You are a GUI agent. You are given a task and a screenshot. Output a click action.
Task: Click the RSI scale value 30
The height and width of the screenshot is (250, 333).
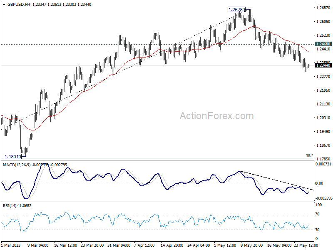(x=317, y=230)
